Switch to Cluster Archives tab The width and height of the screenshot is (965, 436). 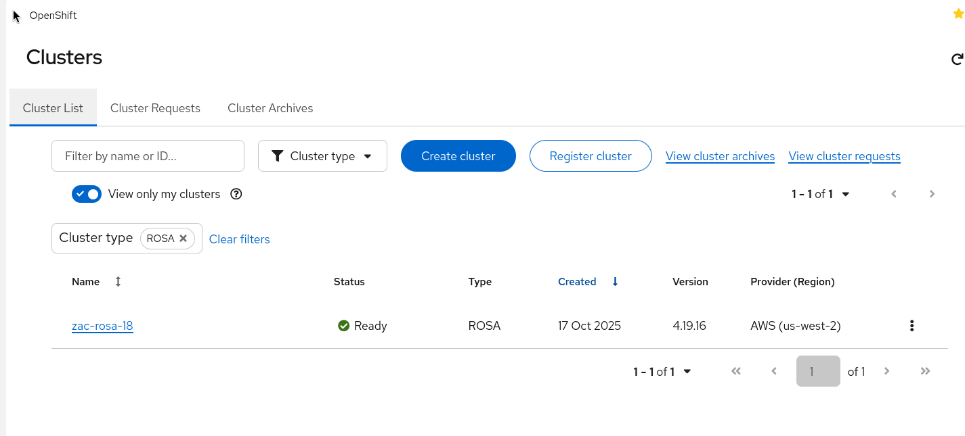[x=270, y=108]
